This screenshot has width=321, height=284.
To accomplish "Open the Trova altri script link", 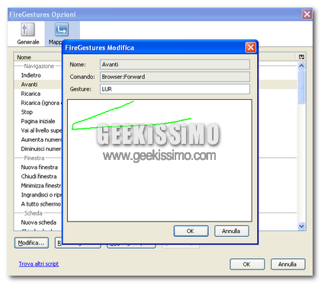I will [39, 264].
